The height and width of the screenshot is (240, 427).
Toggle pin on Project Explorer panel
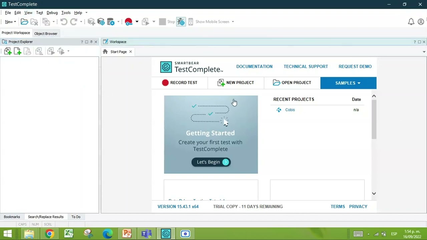[91, 42]
